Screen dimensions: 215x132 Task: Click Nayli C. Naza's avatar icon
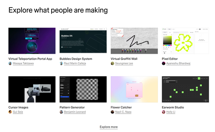pos(113,112)
